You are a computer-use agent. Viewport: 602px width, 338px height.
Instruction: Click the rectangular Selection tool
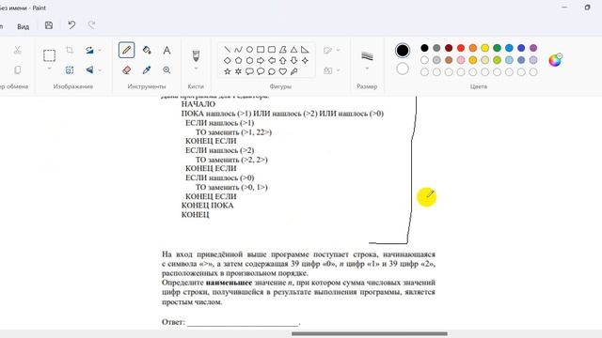click(49, 56)
